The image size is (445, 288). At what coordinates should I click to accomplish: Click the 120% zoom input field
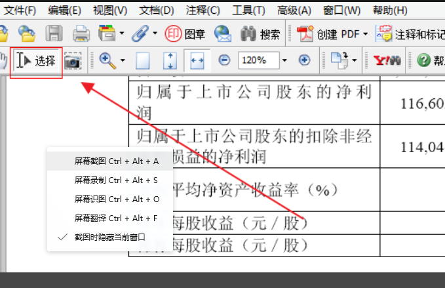click(259, 60)
